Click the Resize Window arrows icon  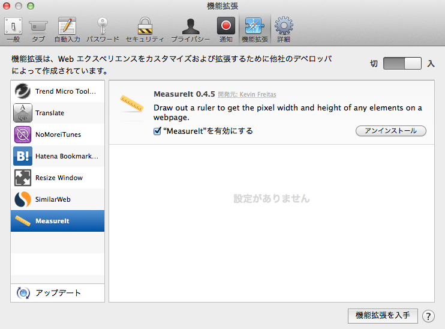point(23,178)
